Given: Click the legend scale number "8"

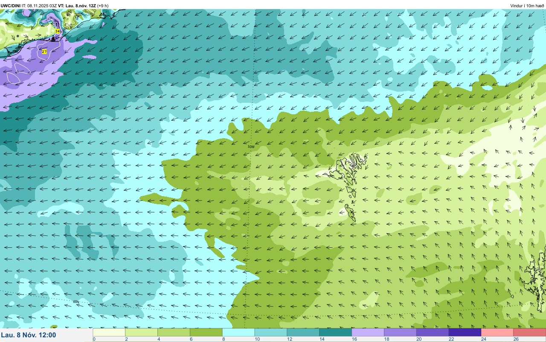Looking at the screenshot, I should coord(223,339).
